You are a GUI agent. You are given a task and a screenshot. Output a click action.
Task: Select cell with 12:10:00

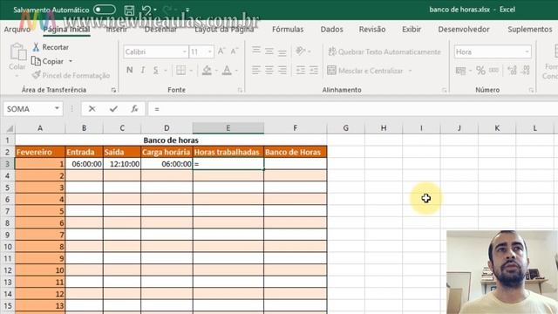click(x=122, y=164)
